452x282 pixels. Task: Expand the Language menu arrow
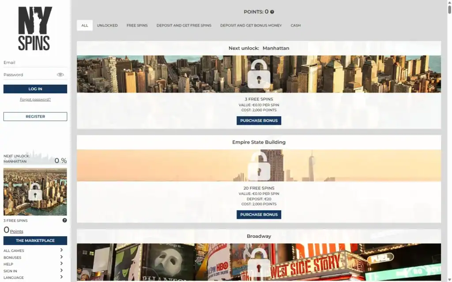pyautogui.click(x=61, y=277)
